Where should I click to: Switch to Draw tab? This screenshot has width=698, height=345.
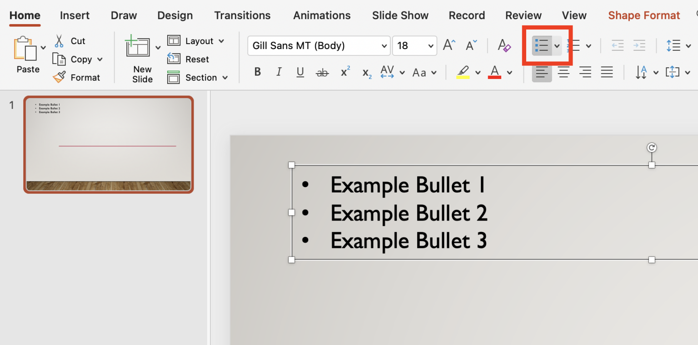click(124, 15)
